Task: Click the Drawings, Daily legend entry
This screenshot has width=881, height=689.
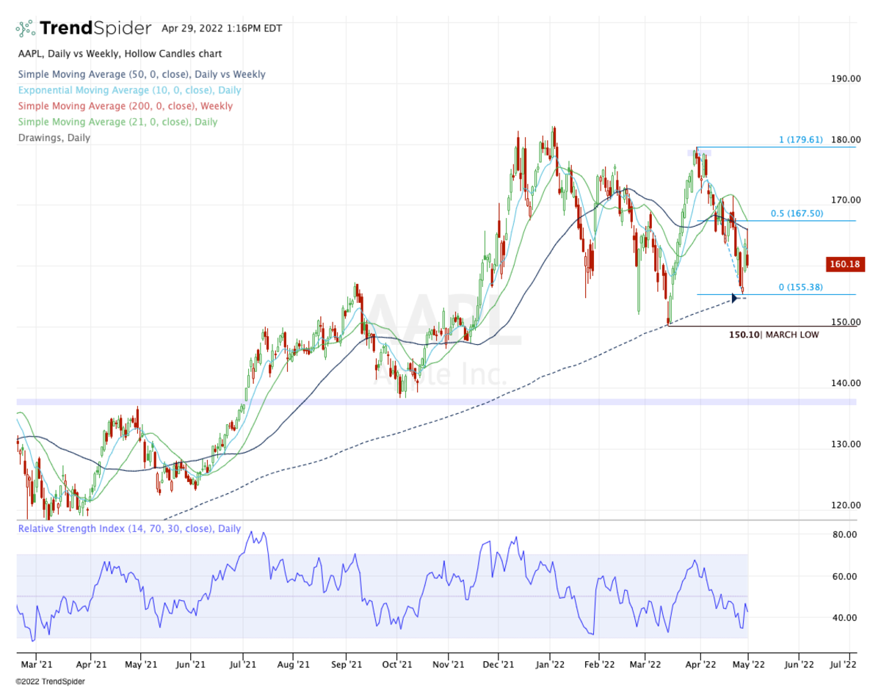Action: 54,137
